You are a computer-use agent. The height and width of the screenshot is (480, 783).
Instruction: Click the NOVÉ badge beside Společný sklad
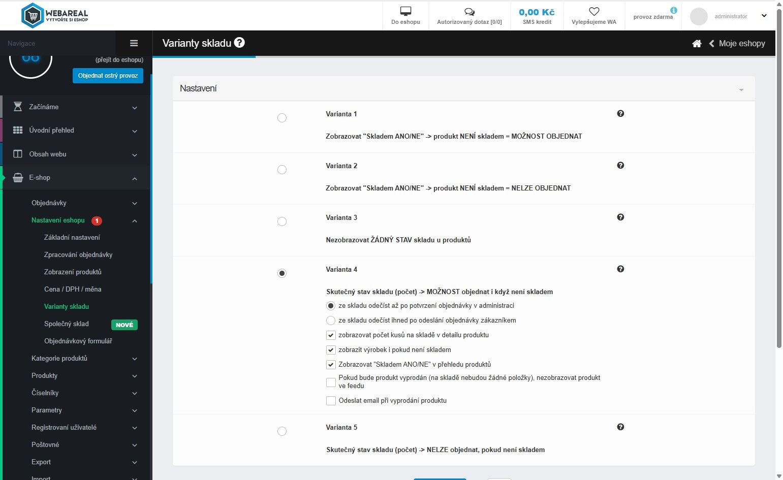point(124,325)
